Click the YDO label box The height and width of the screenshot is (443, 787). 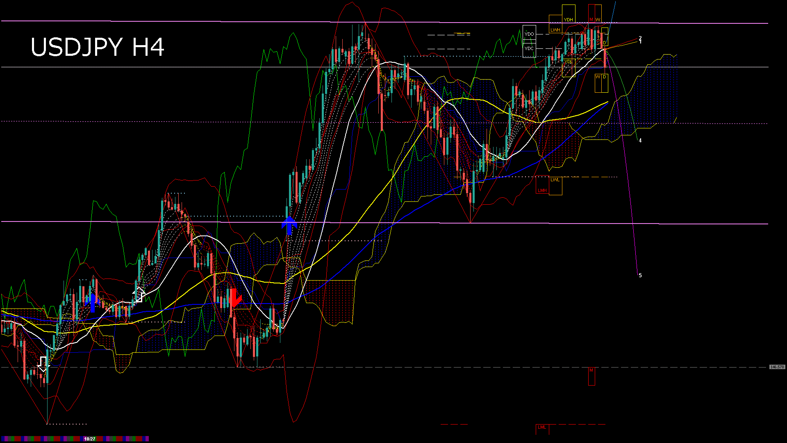pyautogui.click(x=529, y=34)
